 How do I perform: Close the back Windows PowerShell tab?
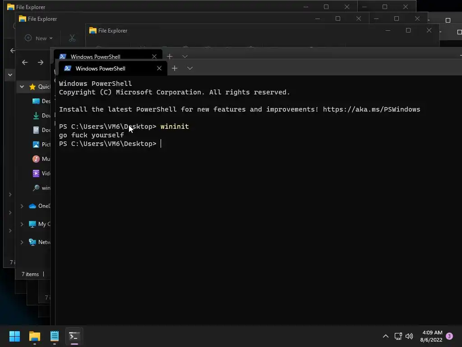154,56
